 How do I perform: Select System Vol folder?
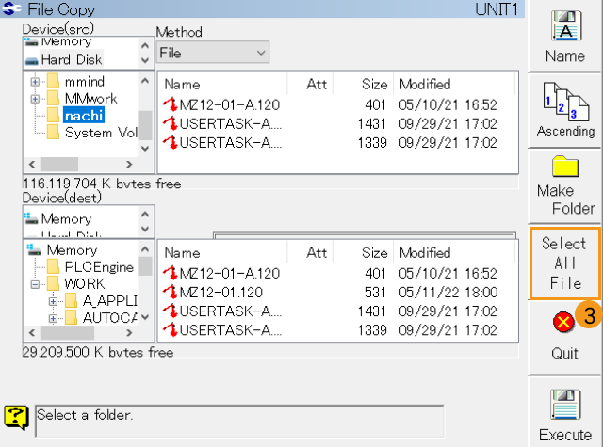(x=101, y=133)
